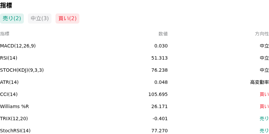This screenshot has width=269, height=134.
Task: Select the Williams %R indicator
Action: coord(14,106)
